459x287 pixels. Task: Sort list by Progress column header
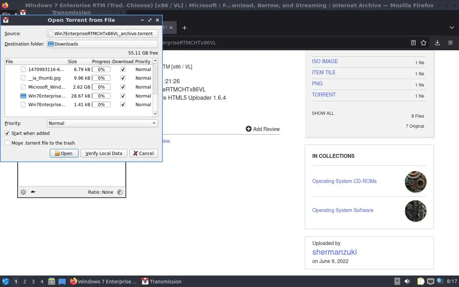[101, 61]
